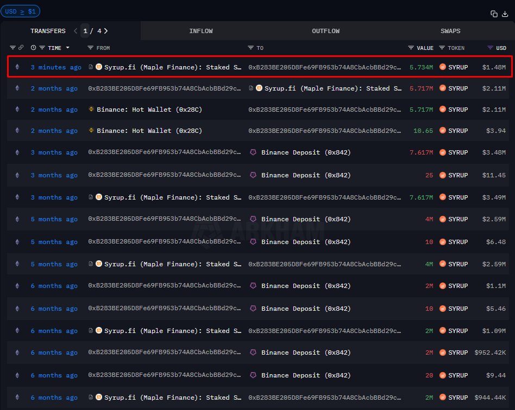Click Binance Deposit icon in $1.1M row
Viewport: 515px width, 410px height.
(253, 286)
